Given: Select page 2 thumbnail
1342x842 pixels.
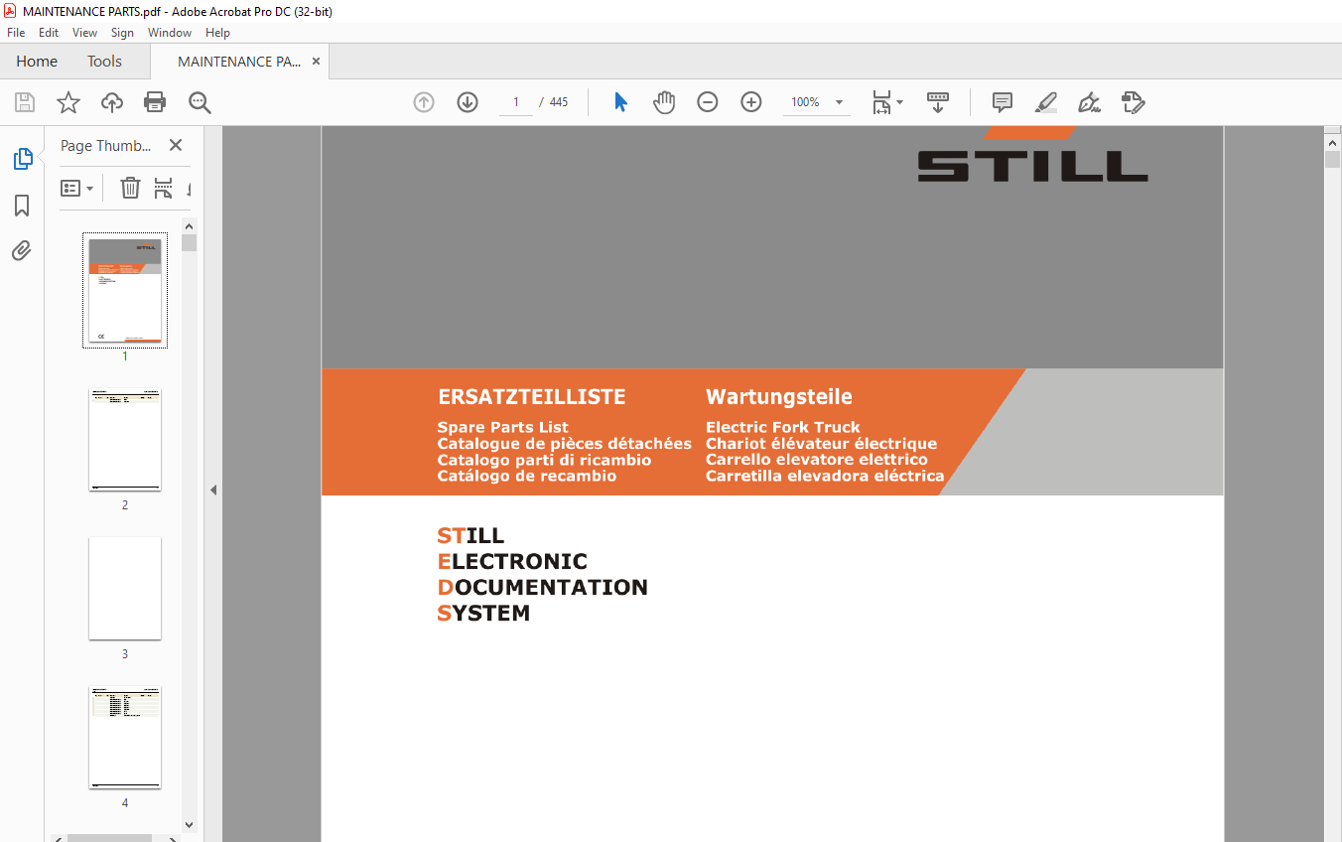Looking at the screenshot, I should click(x=125, y=440).
